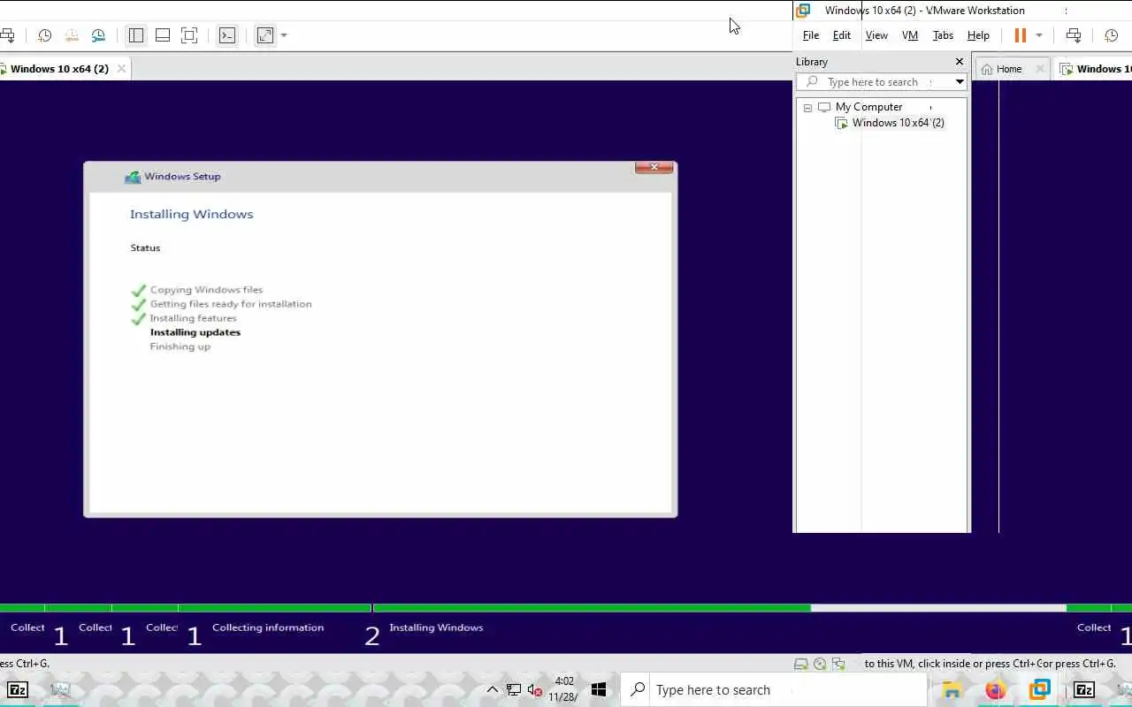The width and height of the screenshot is (1132, 707).
Task: Pause the VM with orange pause icon
Action: pyautogui.click(x=1020, y=35)
